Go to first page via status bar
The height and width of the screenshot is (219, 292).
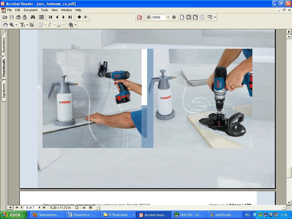pyautogui.click(x=17, y=208)
